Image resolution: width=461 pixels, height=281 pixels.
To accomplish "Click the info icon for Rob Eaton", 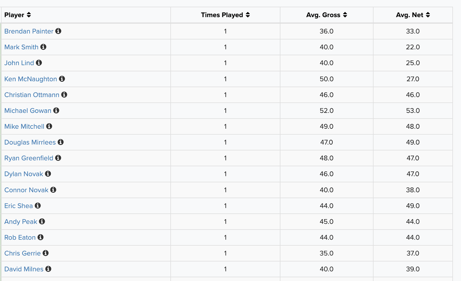I will 41,237.
